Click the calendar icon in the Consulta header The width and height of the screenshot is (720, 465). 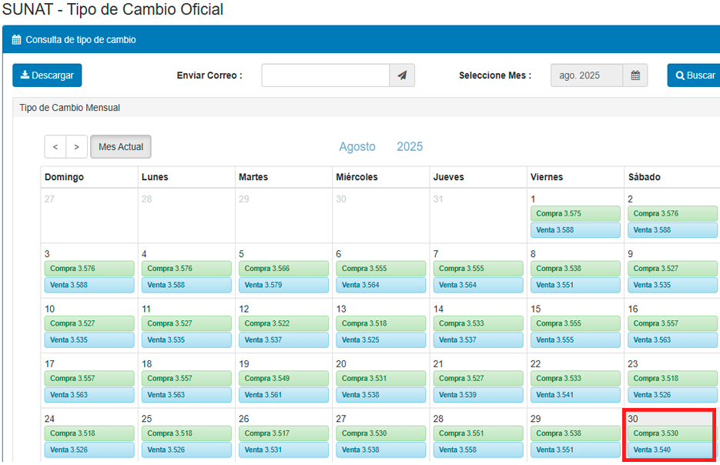coord(16,39)
